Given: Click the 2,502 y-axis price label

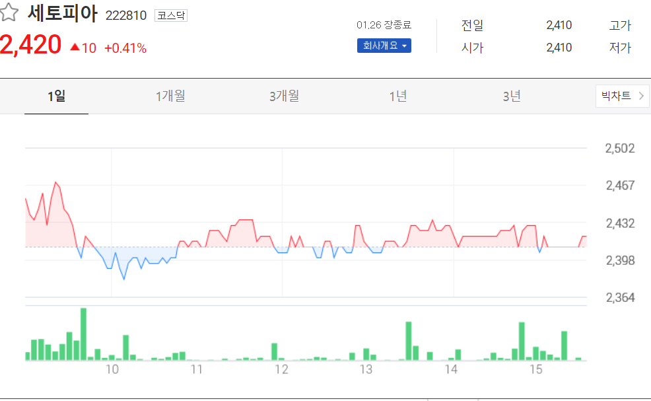Looking at the screenshot, I should pos(620,149).
